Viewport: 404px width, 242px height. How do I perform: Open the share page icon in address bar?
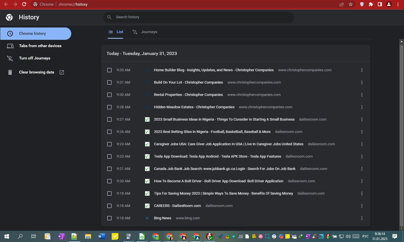[342, 4]
